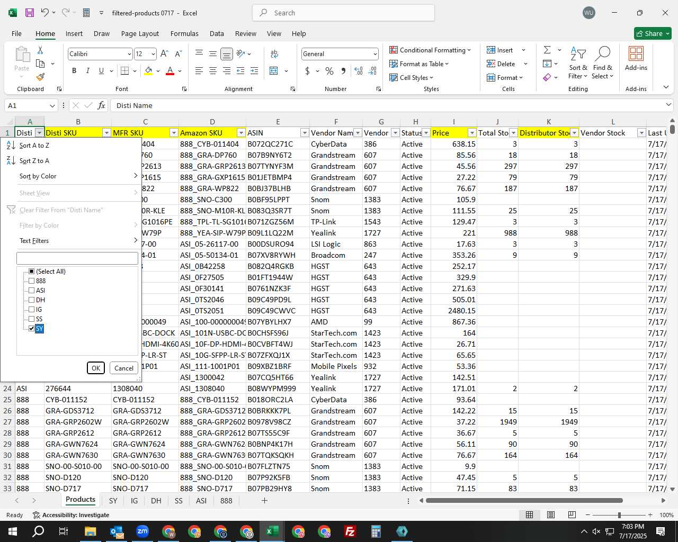Apply the fill color bucket
Viewport: 678px width, 542px height.
148,70
